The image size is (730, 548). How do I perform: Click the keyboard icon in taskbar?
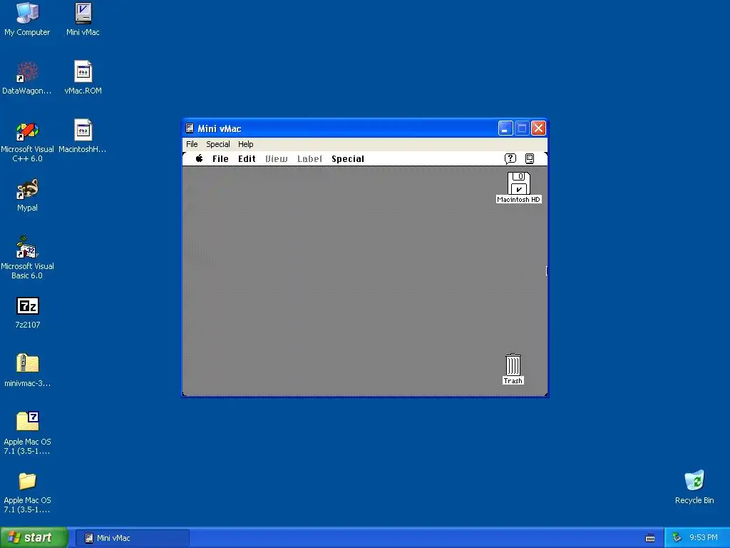650,538
